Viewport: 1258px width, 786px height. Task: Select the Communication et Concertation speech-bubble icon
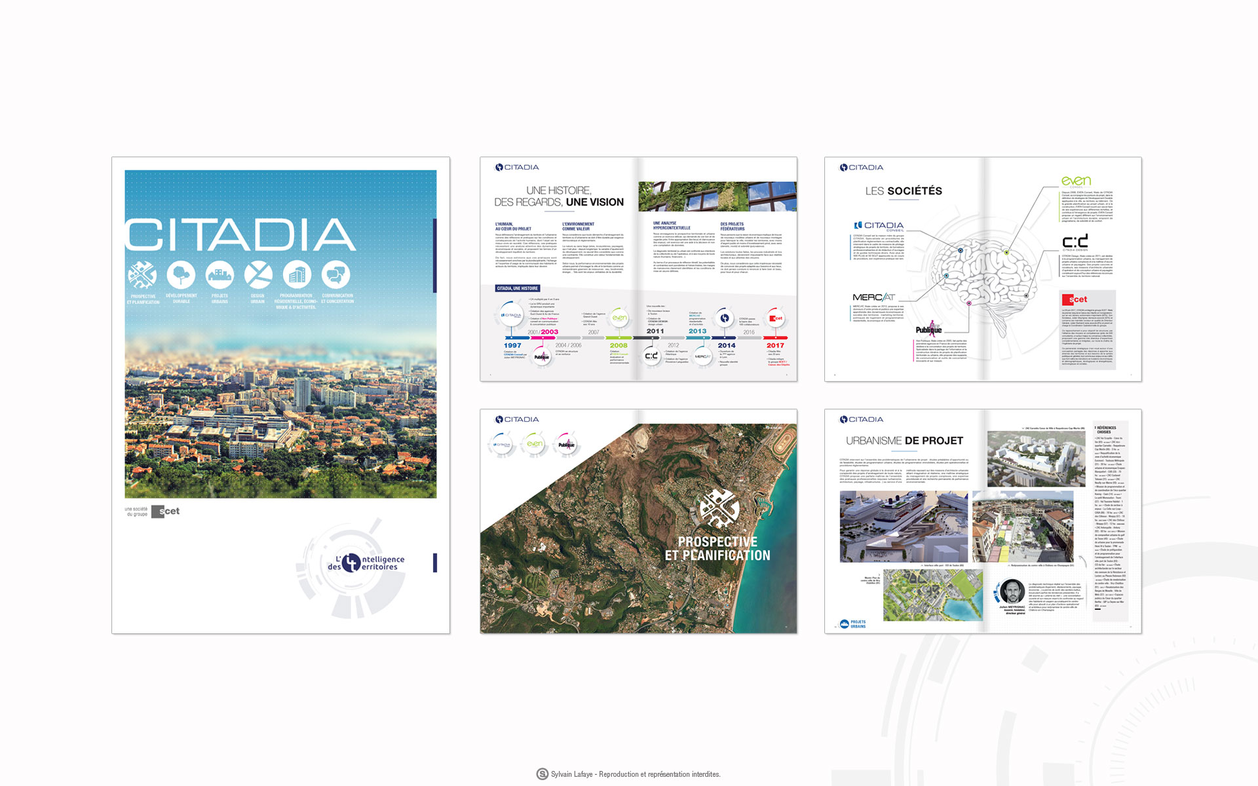(336, 275)
